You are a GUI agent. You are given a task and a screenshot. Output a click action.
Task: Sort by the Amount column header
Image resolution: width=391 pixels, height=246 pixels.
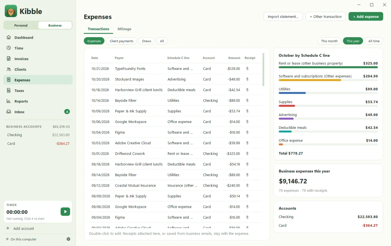(x=234, y=58)
